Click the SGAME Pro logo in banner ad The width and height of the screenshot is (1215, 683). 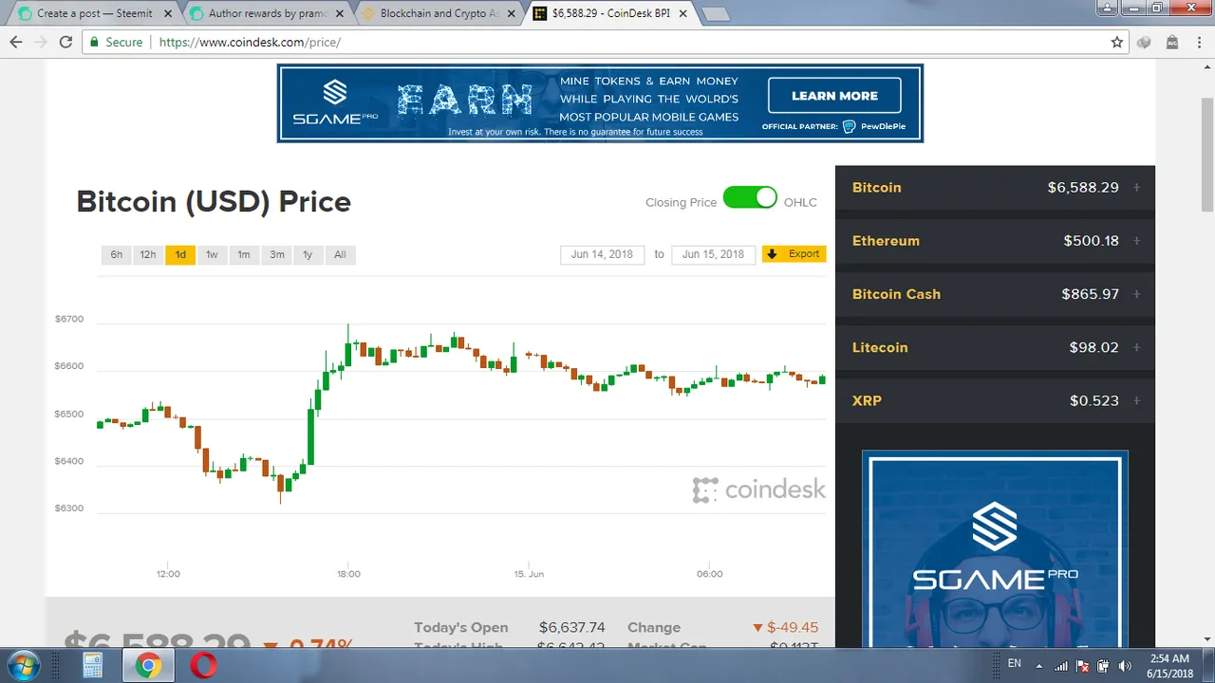coord(335,102)
